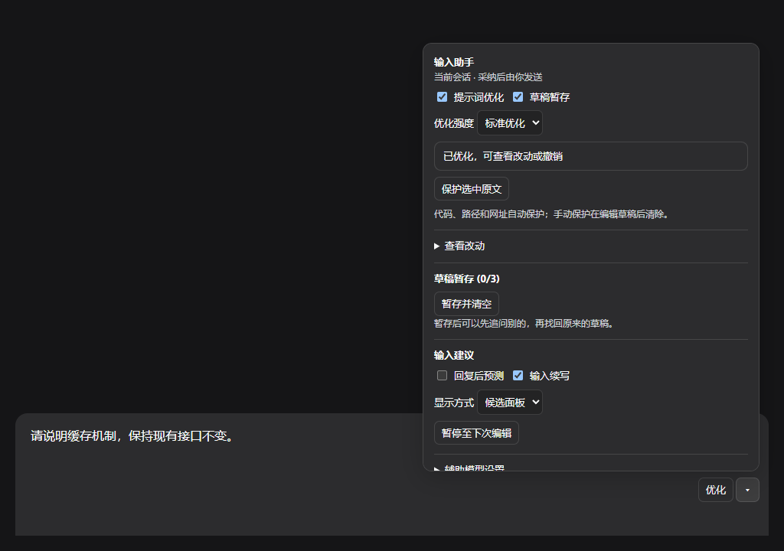Enable the 回复后预测 checkbox

(x=442, y=376)
